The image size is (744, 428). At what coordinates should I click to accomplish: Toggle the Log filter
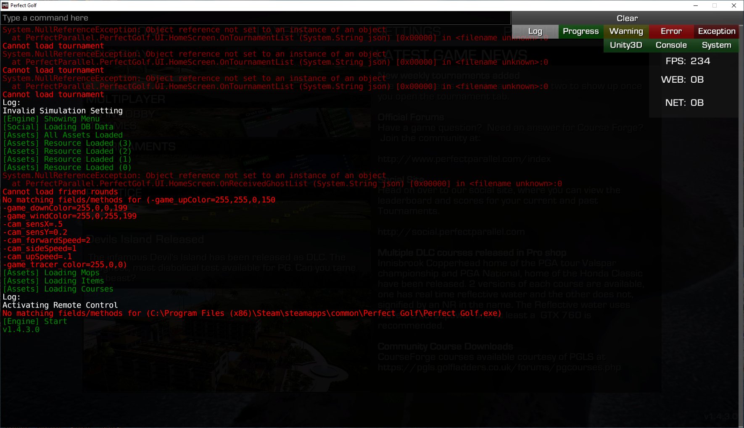[535, 32]
